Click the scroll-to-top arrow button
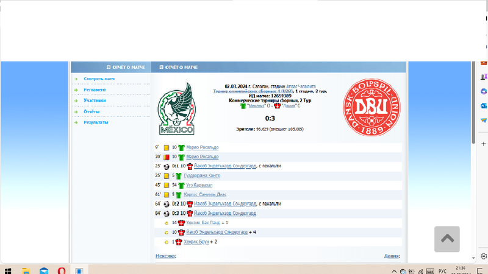This screenshot has height=274, width=488. 447,239
